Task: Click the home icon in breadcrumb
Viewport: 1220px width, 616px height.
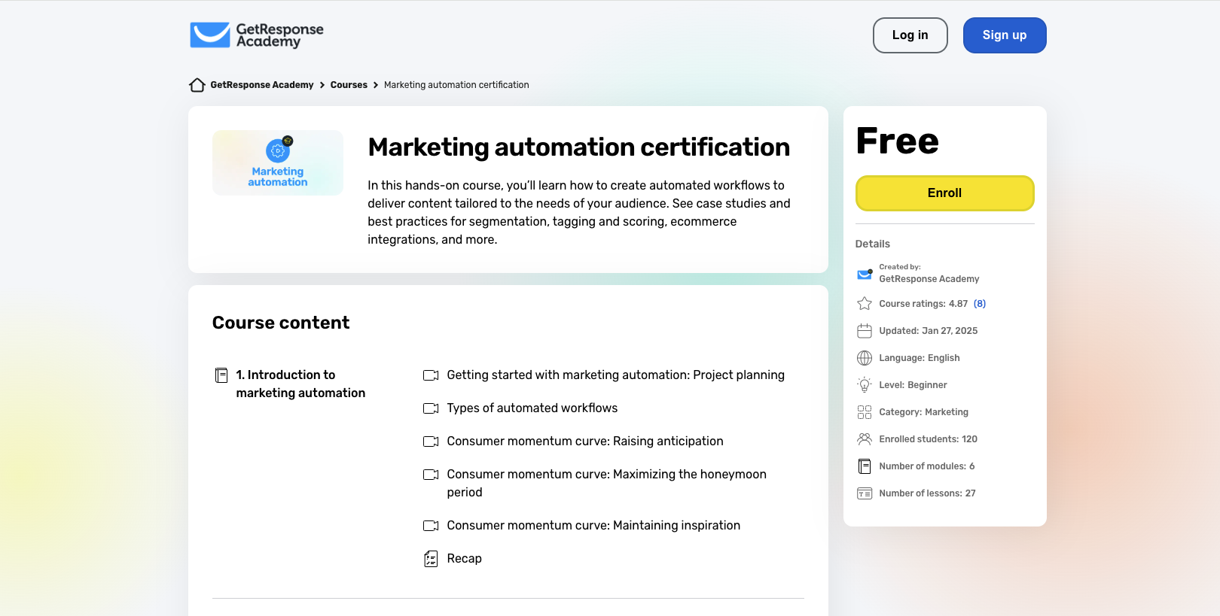Action: point(197,85)
